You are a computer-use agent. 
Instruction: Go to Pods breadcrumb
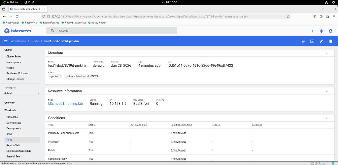(35, 41)
